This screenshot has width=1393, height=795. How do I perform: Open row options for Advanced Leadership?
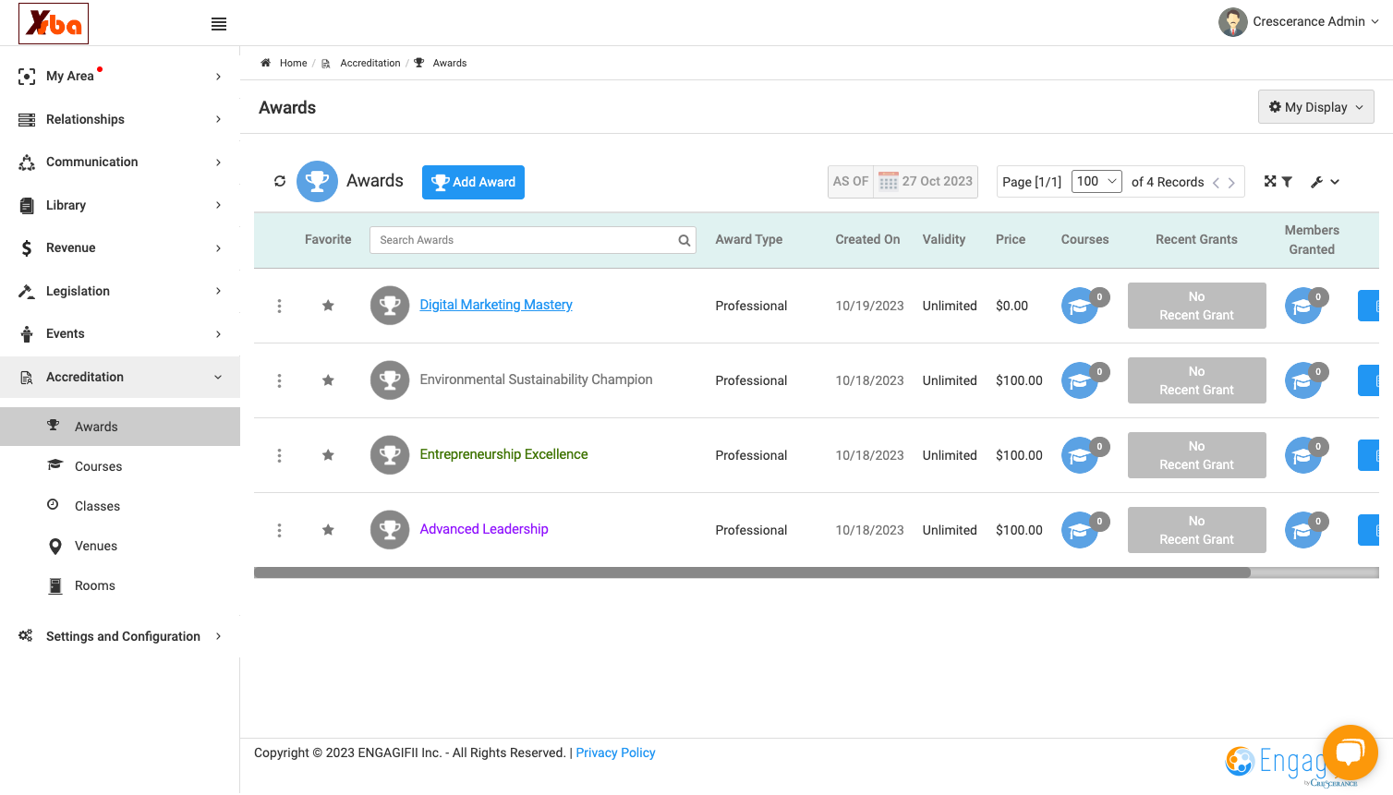279,530
